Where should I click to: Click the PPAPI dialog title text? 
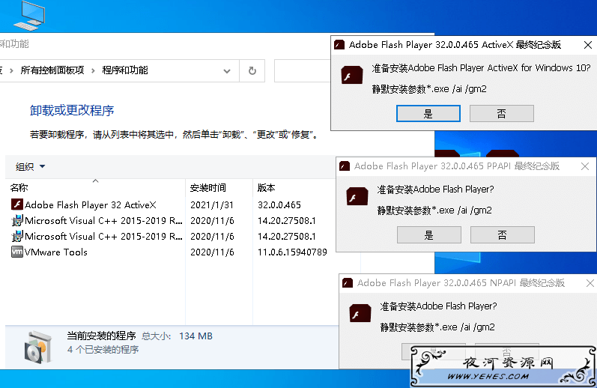(457, 166)
